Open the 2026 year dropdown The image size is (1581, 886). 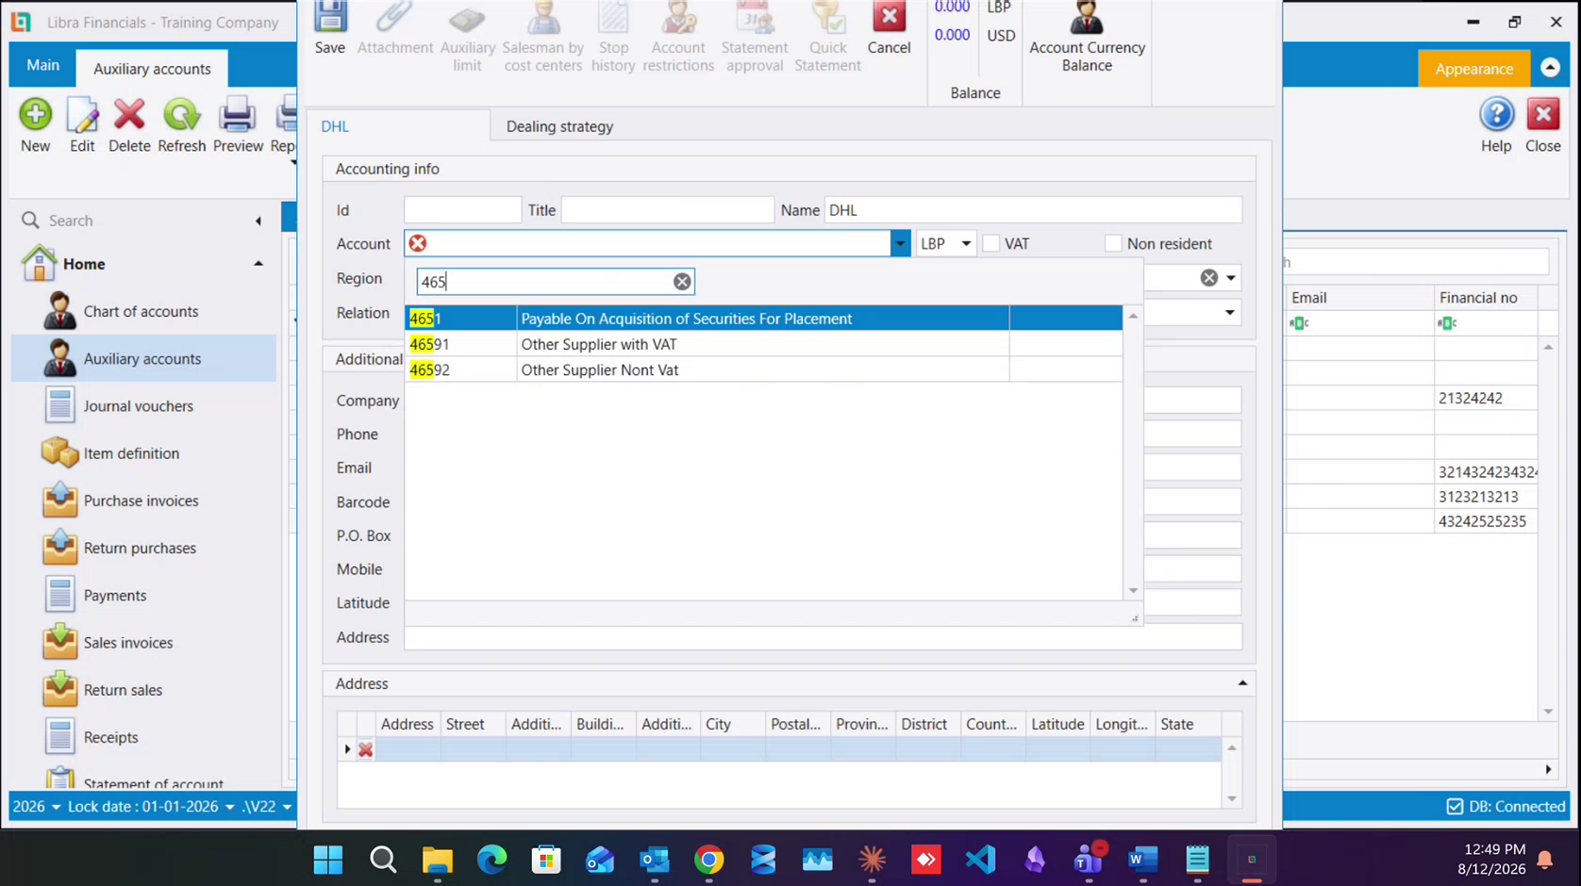point(56,807)
